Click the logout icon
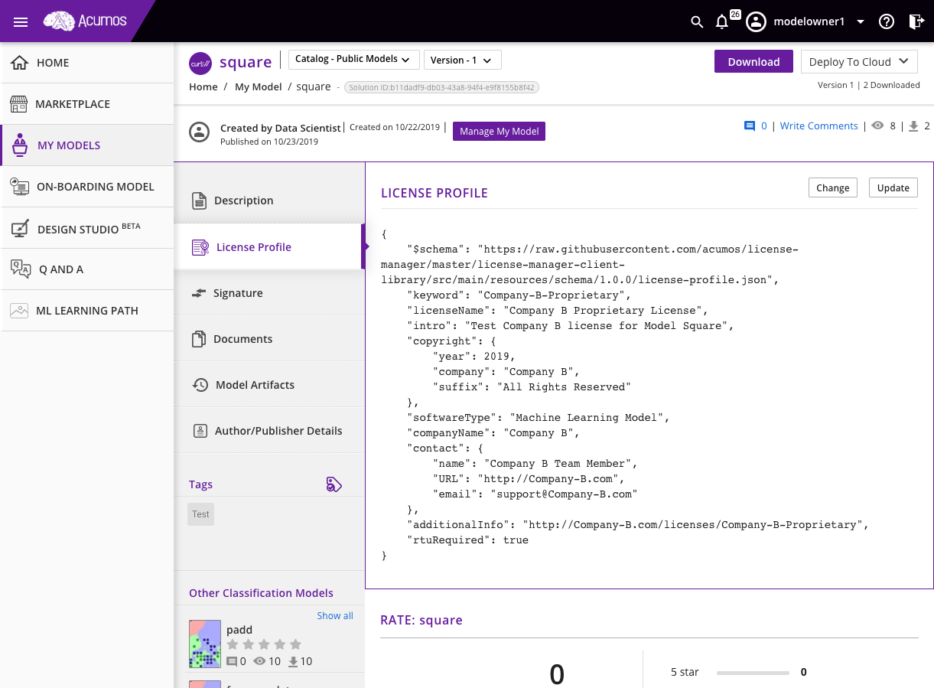 tap(916, 21)
